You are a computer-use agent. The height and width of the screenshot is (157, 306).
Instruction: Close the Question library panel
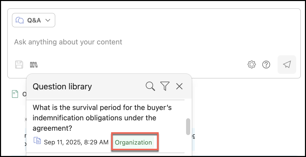[179, 86]
